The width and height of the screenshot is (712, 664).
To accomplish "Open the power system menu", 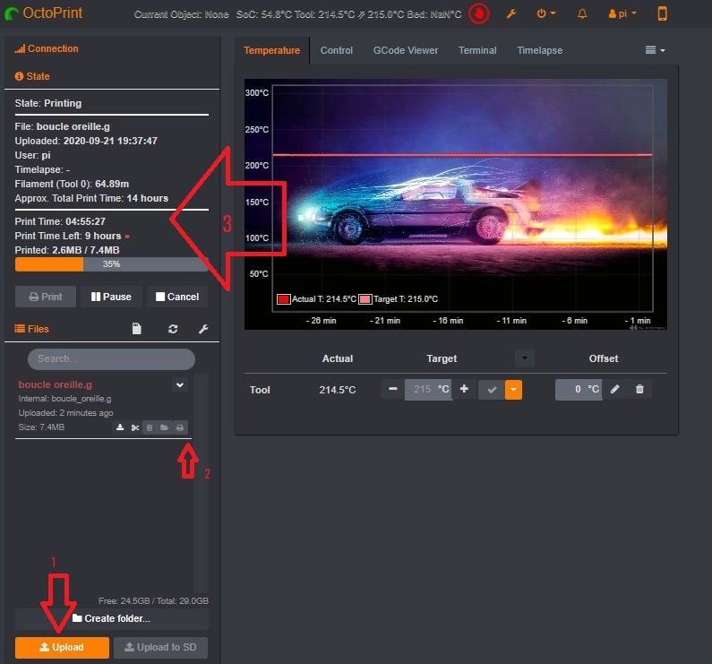I will pos(545,13).
